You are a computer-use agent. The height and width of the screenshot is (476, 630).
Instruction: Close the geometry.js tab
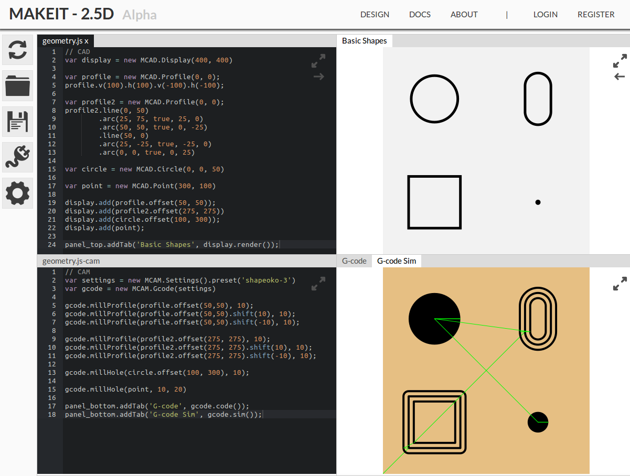[87, 41]
